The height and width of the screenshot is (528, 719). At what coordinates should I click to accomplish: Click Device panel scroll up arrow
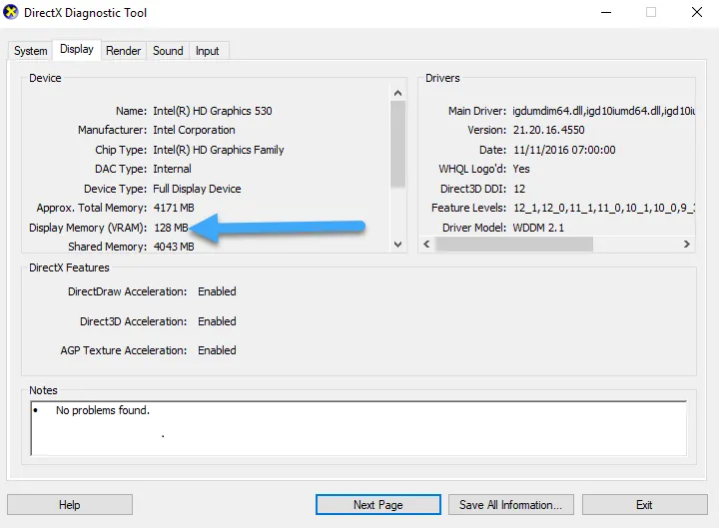tap(398, 93)
